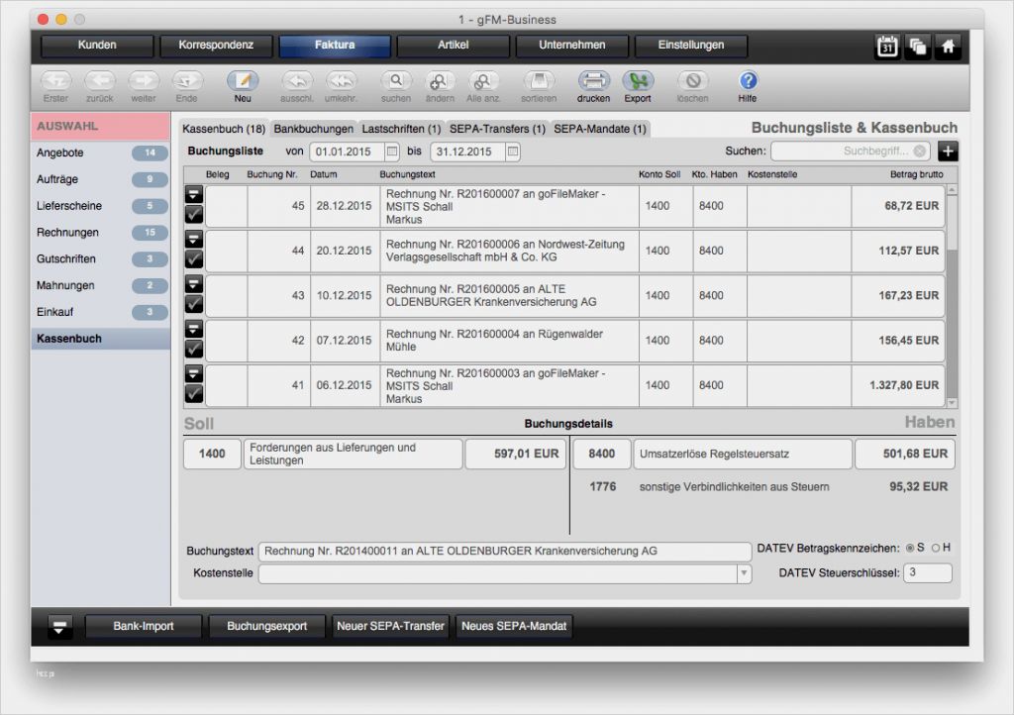1014x715 pixels.
Task: Open the calendar picker next to the bis date
Action: (514, 152)
